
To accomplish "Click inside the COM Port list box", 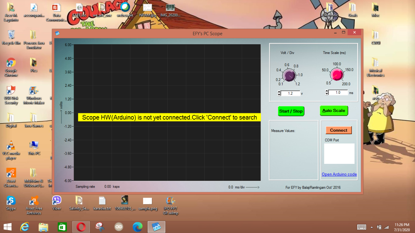I will click(339, 153).
